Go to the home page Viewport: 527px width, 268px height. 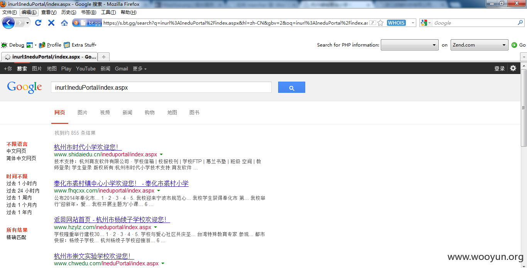64,23
